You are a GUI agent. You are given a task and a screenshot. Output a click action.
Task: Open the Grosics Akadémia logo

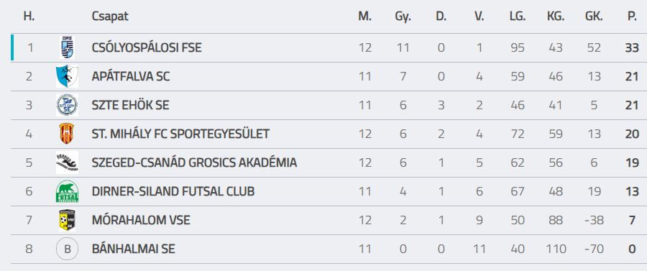pos(67,162)
